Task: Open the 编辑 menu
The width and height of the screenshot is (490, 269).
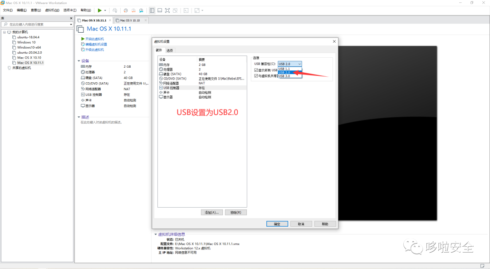Action: tap(22, 10)
